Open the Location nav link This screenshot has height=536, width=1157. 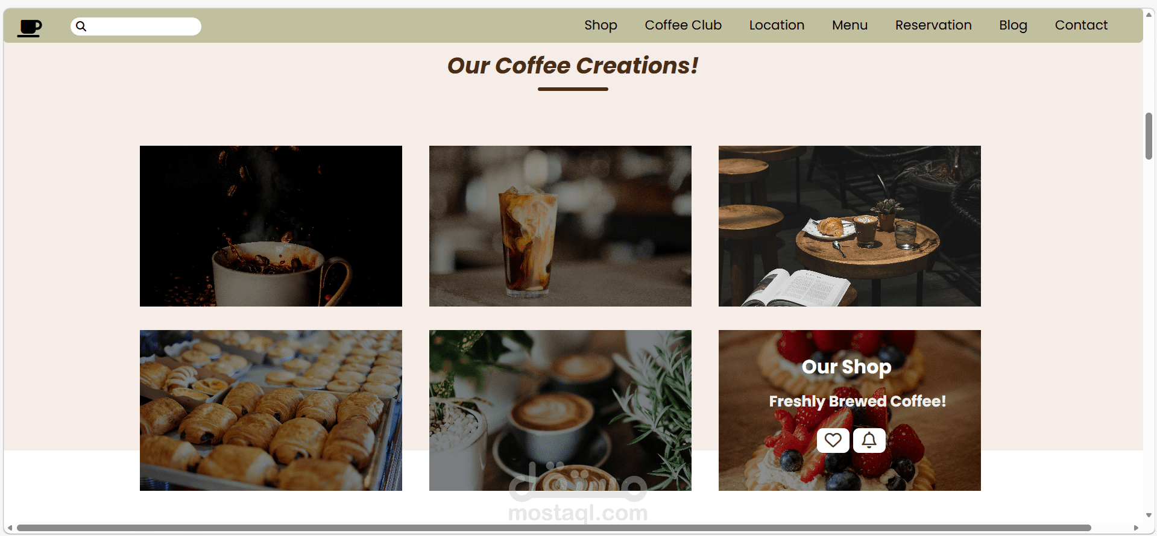[x=777, y=25]
